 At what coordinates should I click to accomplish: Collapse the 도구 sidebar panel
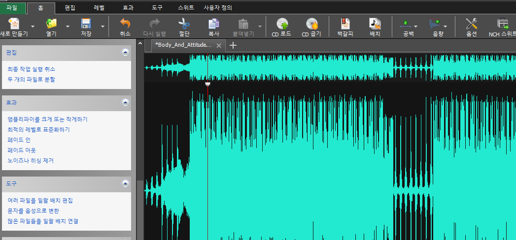pos(125,183)
